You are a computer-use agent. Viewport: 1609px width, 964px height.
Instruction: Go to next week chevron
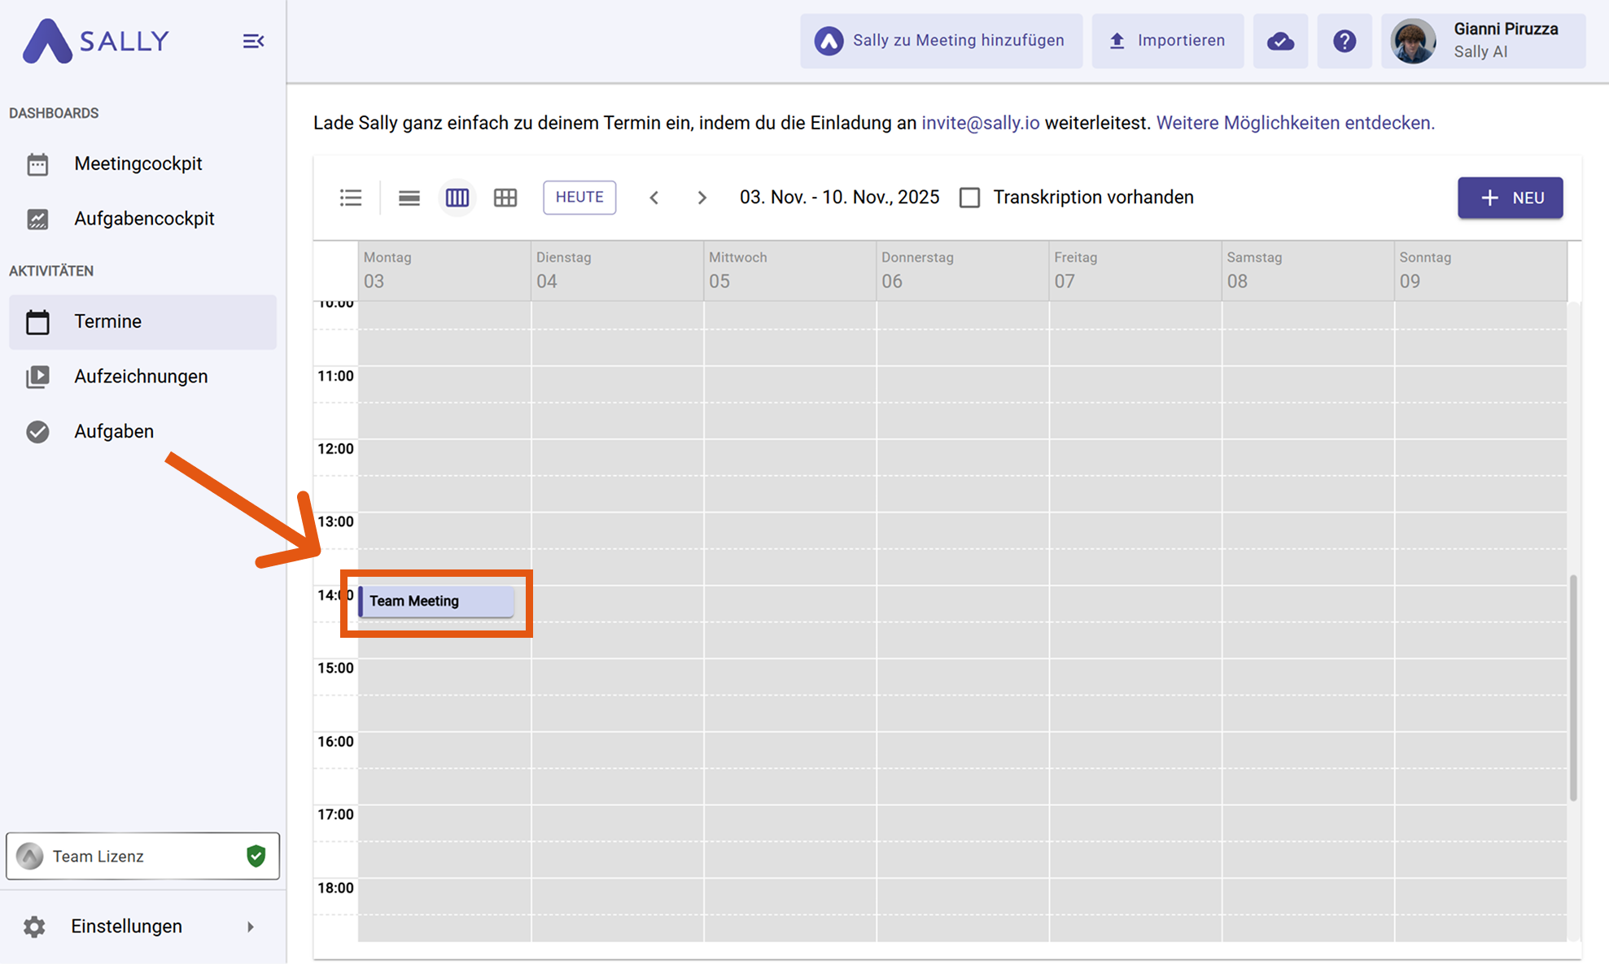coord(702,198)
